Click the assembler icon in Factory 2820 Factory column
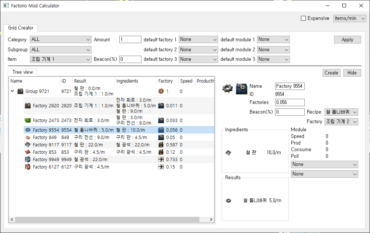Viewport: 370px width, 233px height. (161, 105)
